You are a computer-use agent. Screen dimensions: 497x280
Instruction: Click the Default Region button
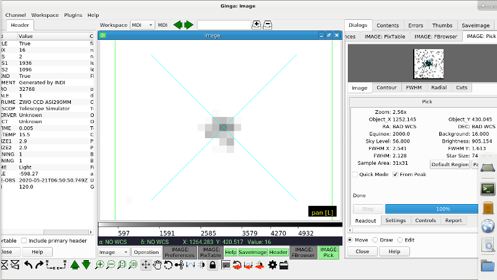(x=450, y=164)
